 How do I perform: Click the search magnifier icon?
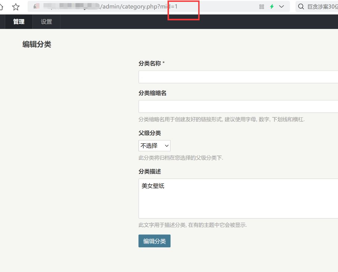(301, 7)
